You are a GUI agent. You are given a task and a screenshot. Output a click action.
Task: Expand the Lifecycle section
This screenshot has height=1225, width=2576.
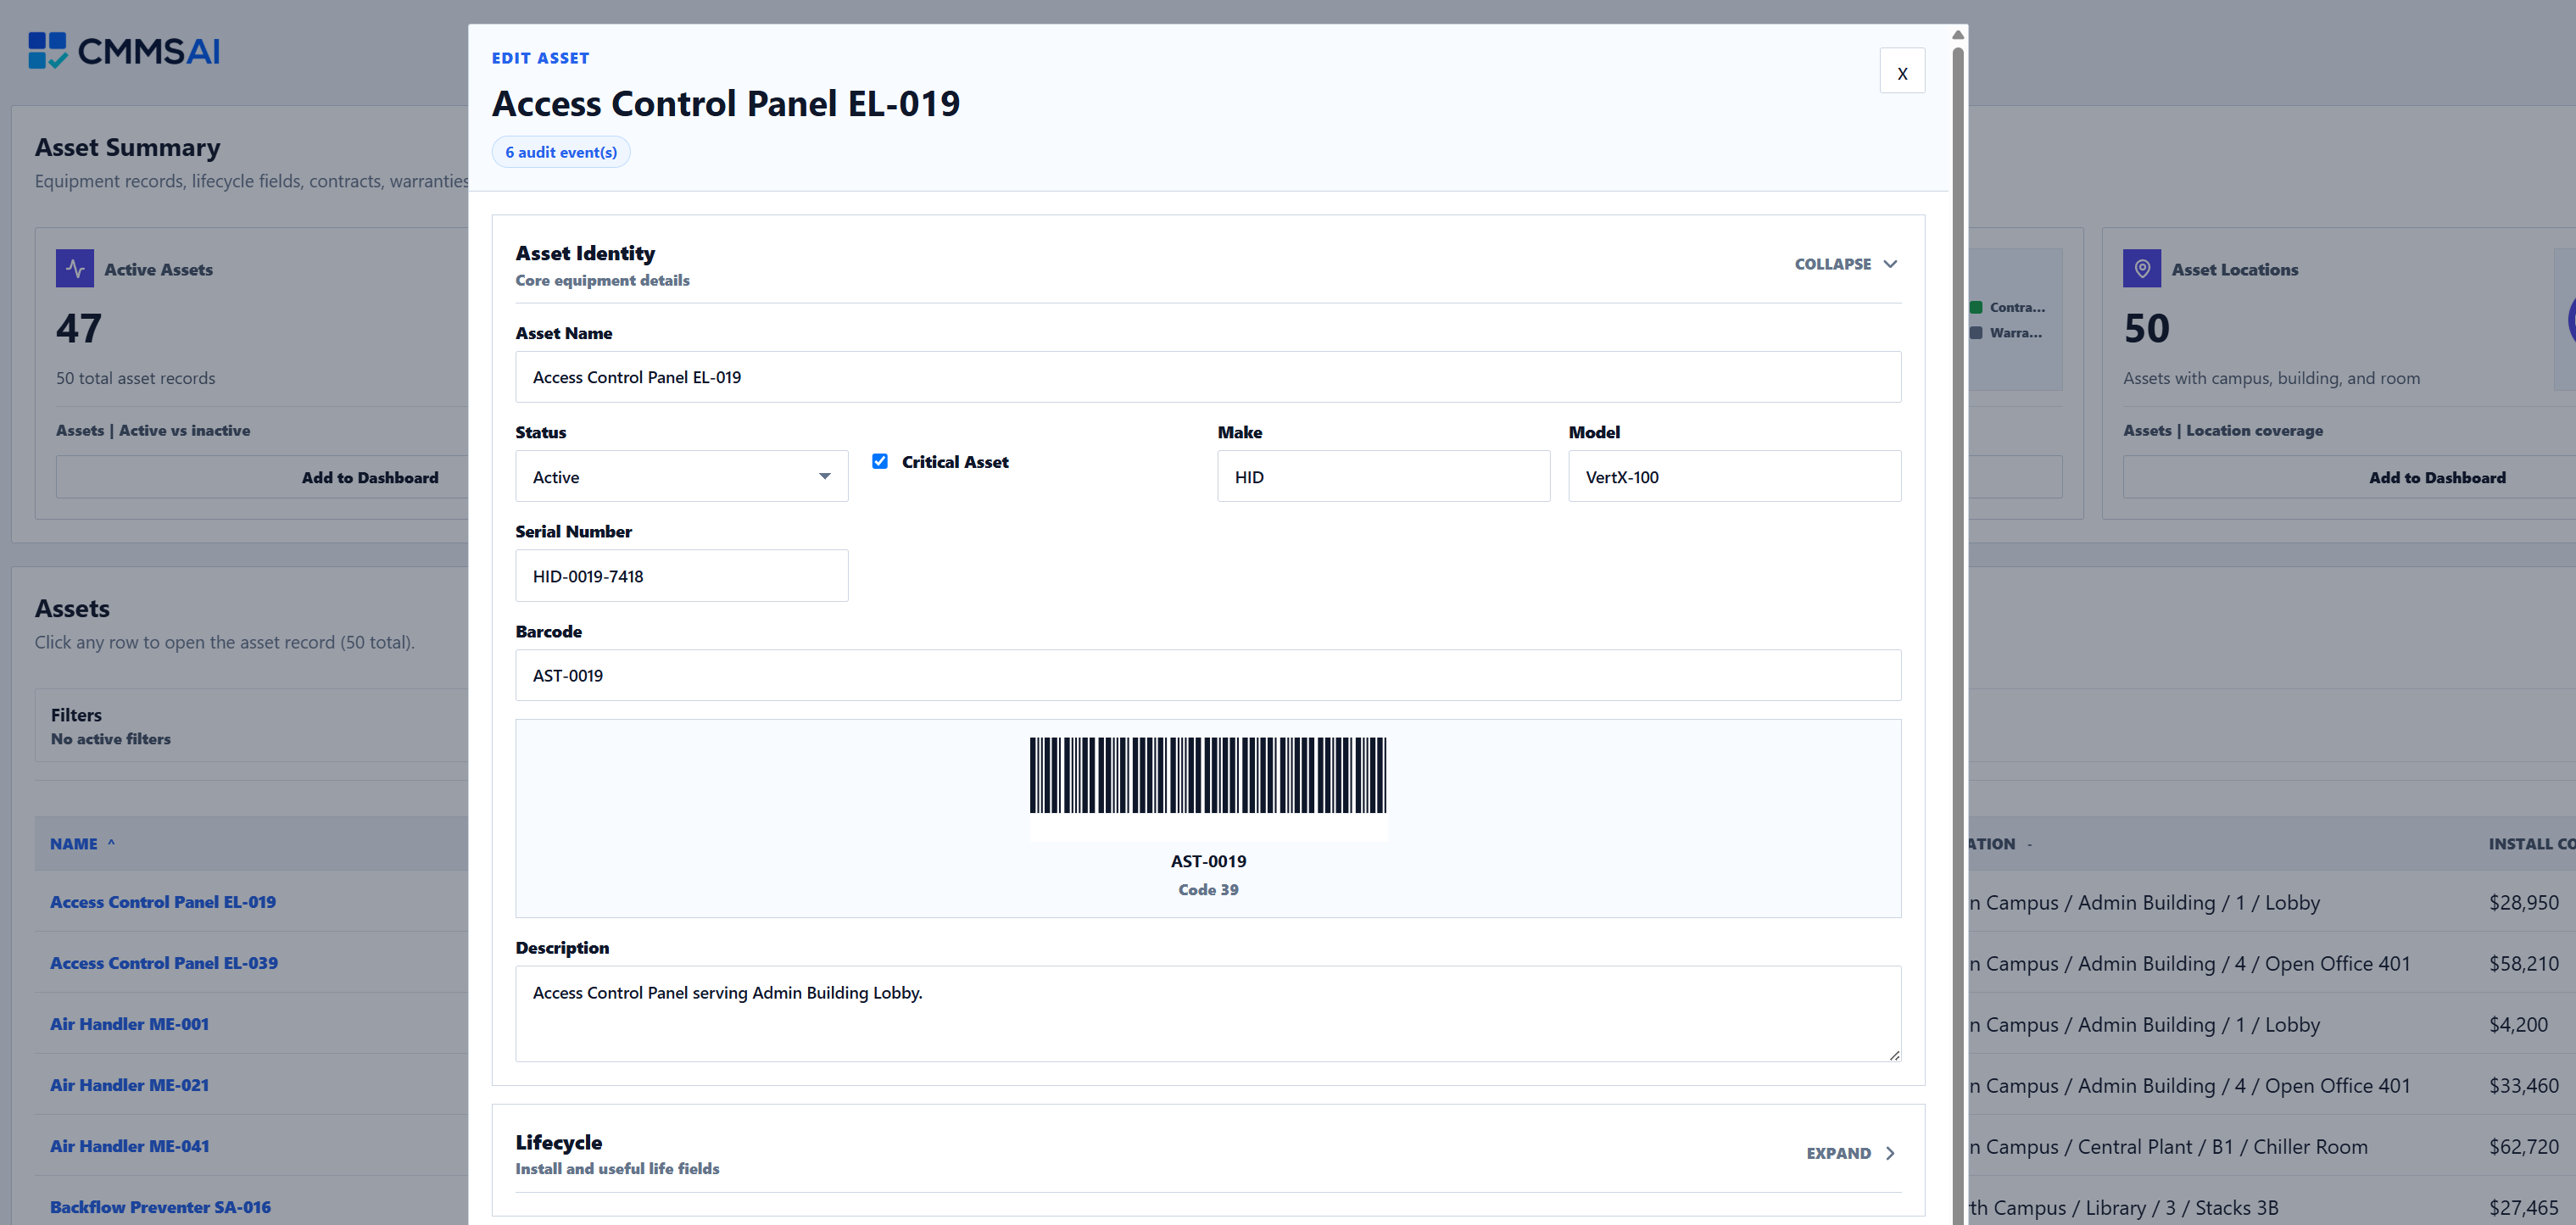[1851, 1153]
